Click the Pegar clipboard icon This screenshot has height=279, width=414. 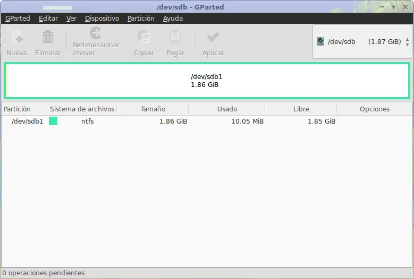click(x=175, y=37)
